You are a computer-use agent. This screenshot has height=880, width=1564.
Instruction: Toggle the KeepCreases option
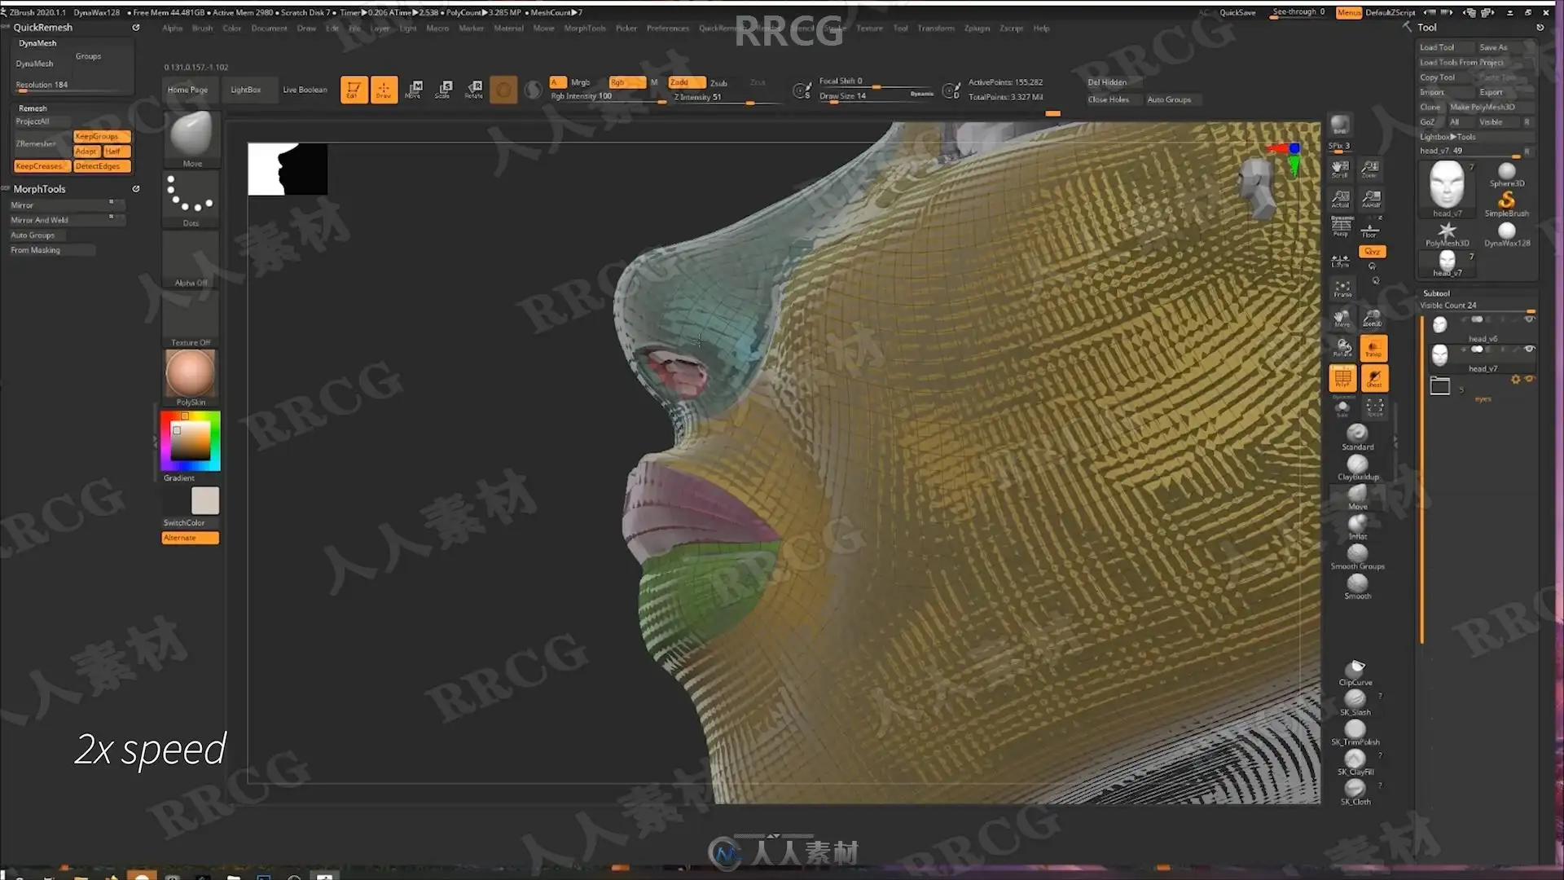pyautogui.click(x=42, y=166)
